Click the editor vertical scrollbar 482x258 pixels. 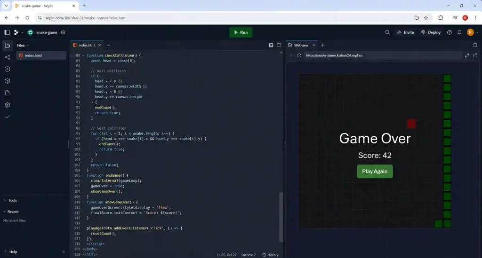[281, 217]
